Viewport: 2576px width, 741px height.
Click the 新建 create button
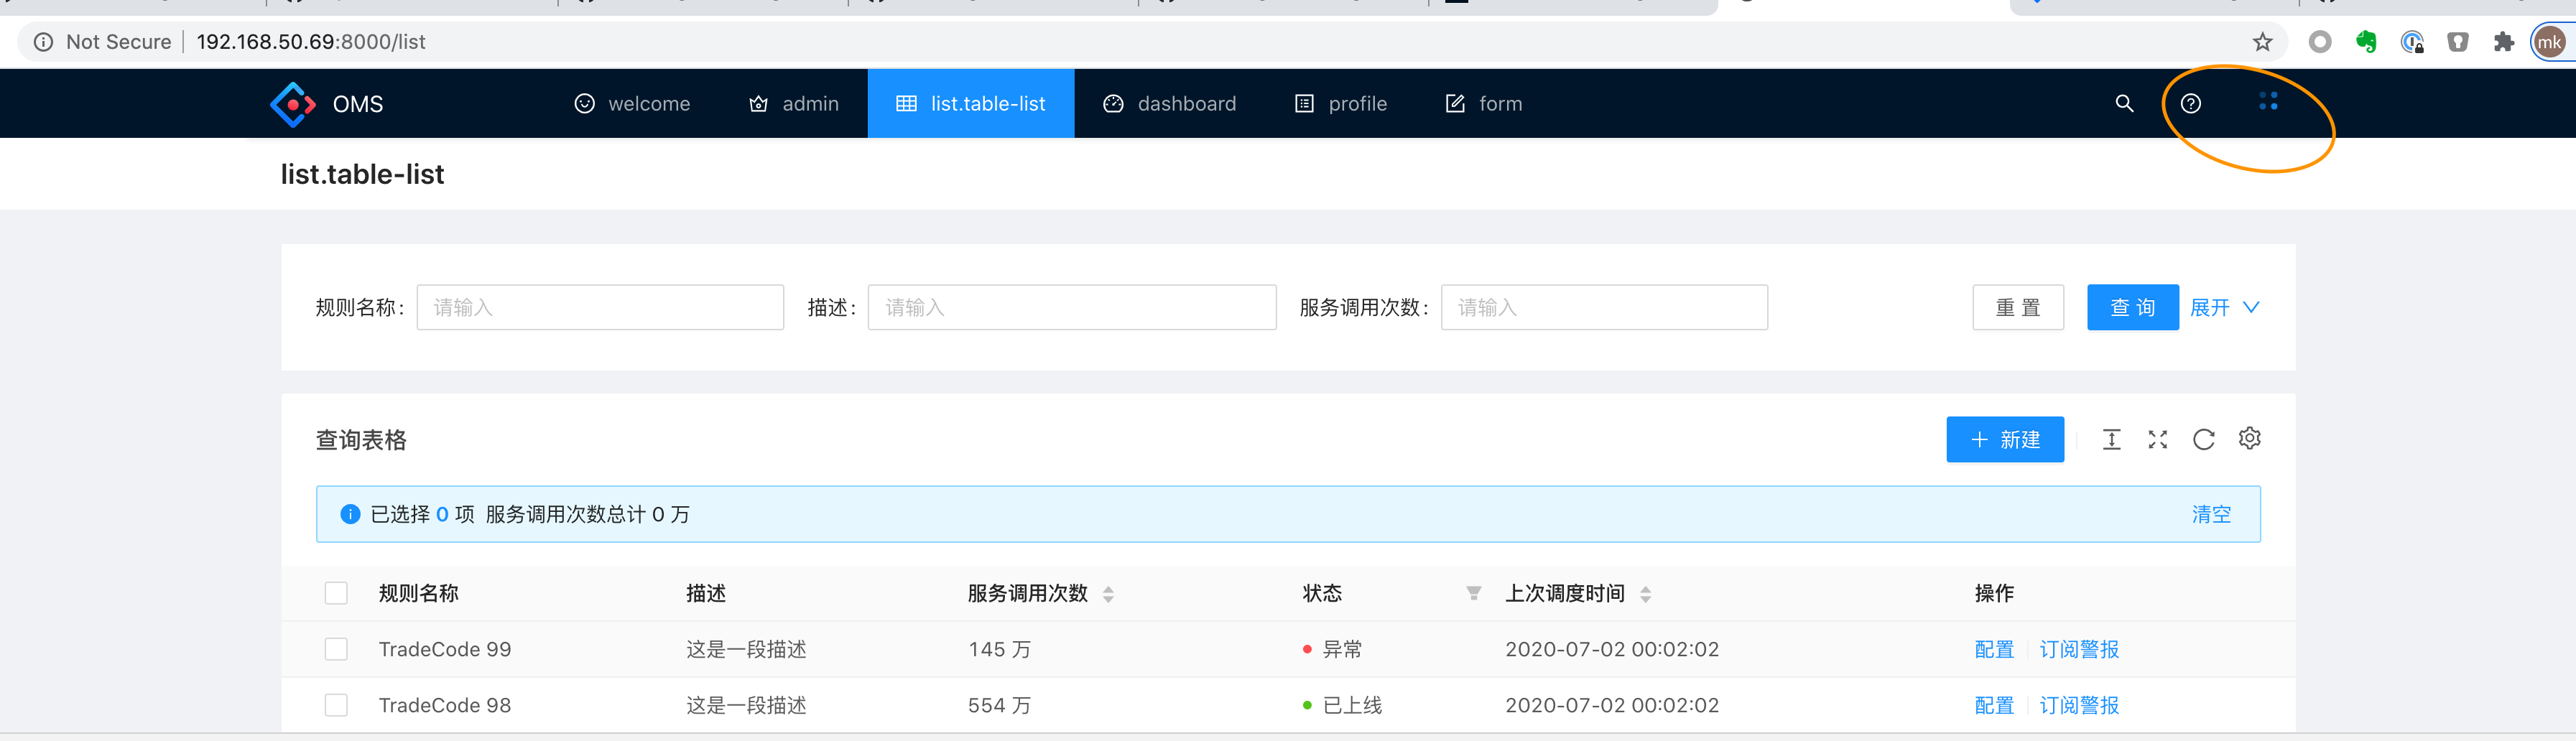2004,439
